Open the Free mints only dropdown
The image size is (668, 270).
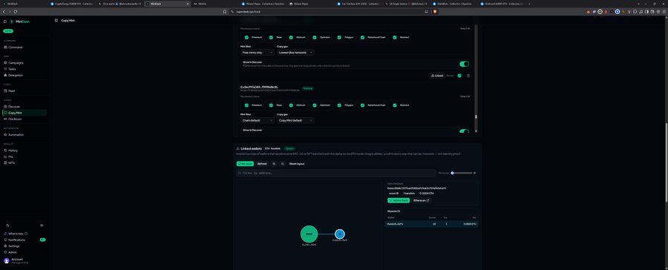point(258,53)
